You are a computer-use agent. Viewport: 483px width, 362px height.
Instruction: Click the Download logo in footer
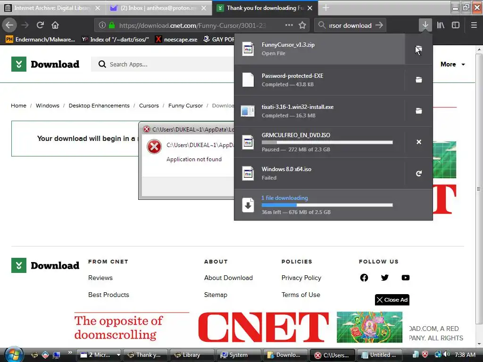click(x=45, y=265)
